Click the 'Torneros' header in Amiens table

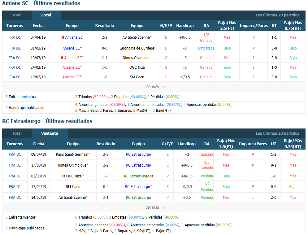[15, 25]
